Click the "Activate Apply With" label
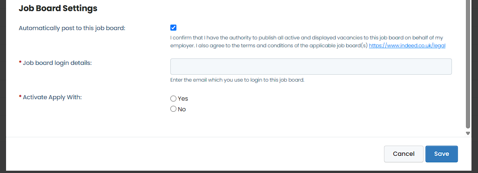This screenshot has height=173, width=478. 53,97
